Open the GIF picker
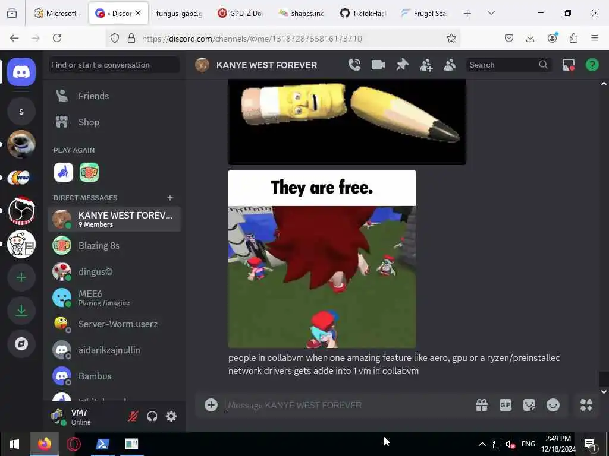 click(x=506, y=405)
